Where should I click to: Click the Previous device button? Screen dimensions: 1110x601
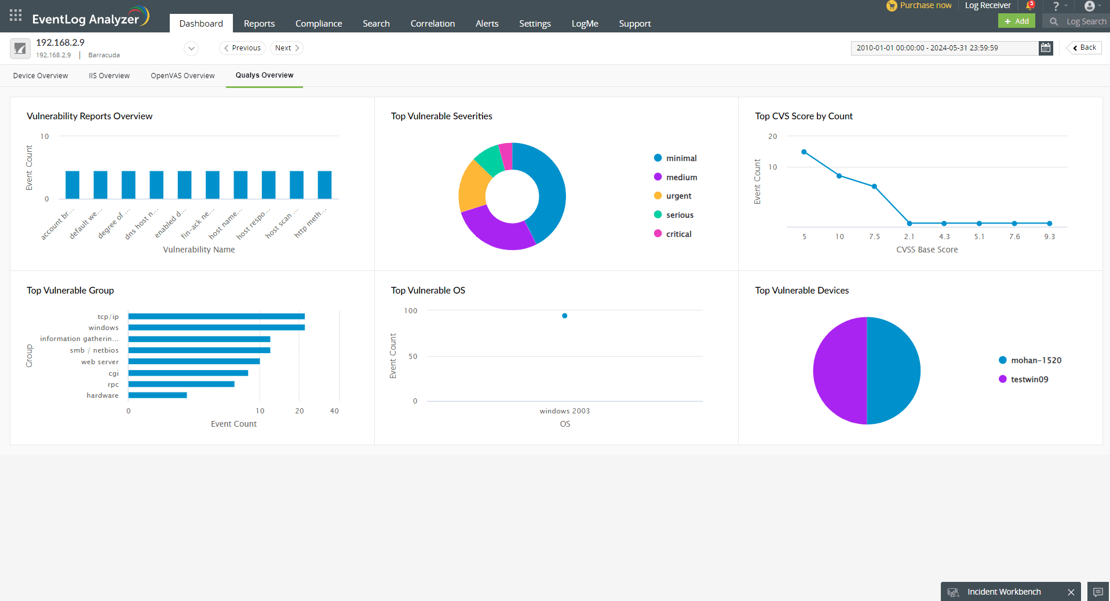tap(242, 48)
